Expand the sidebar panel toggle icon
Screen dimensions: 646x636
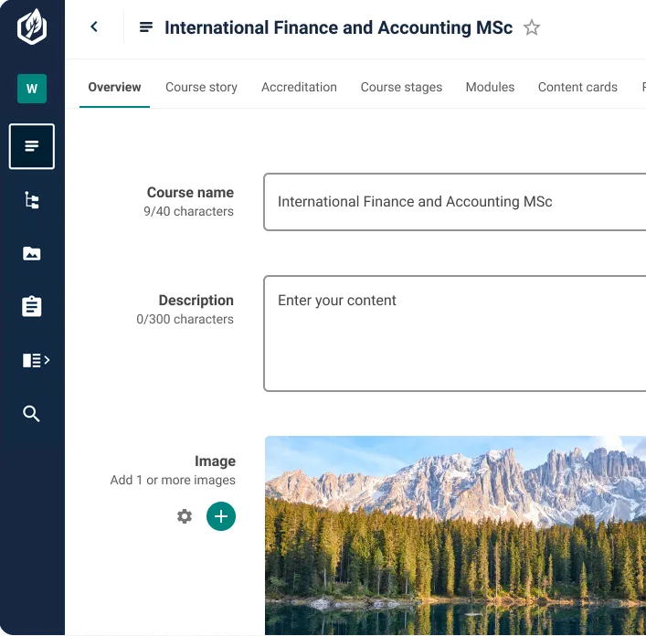point(36,360)
